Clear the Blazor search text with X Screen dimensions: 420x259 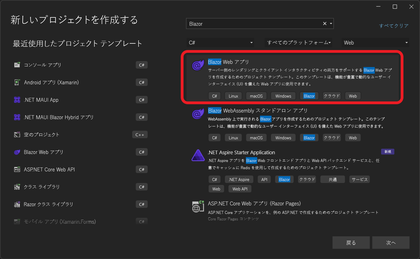tap(325, 24)
